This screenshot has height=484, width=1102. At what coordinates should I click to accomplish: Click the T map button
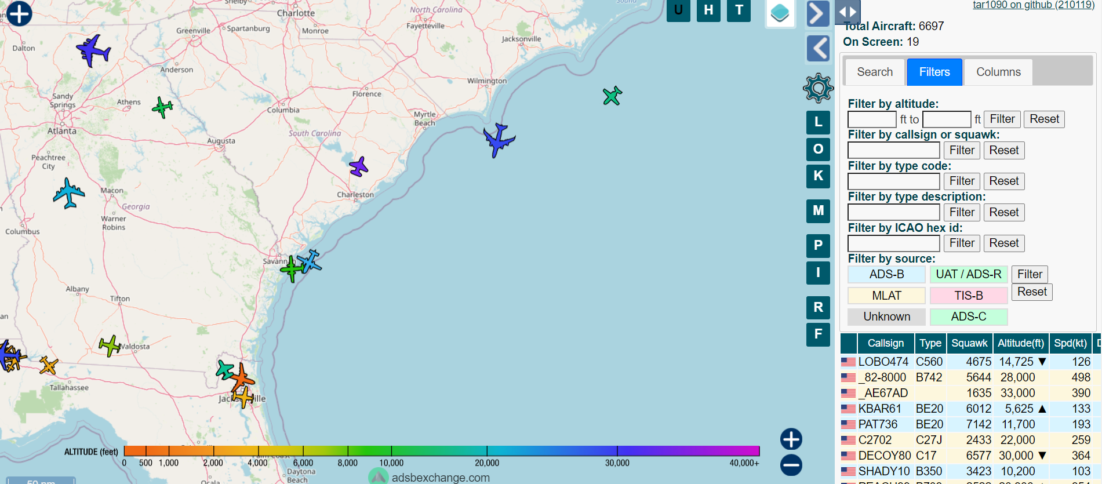pyautogui.click(x=739, y=10)
